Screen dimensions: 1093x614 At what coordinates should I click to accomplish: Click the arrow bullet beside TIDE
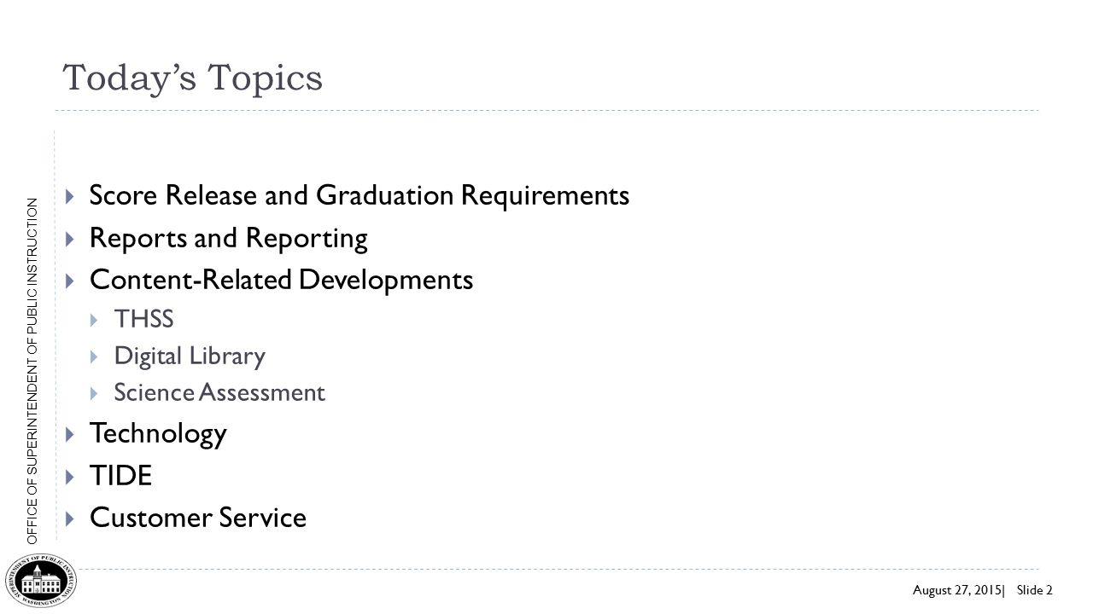pyautogui.click(x=71, y=477)
